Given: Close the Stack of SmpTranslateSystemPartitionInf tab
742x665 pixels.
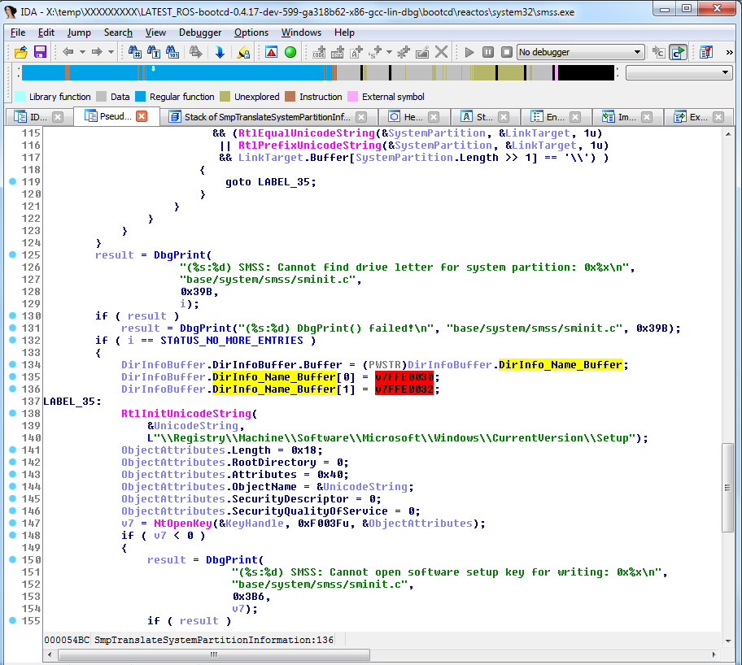Looking at the screenshot, I should [x=361, y=117].
